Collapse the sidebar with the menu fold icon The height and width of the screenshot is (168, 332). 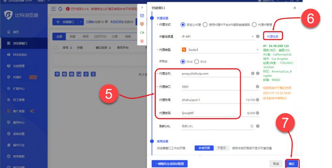point(53,8)
